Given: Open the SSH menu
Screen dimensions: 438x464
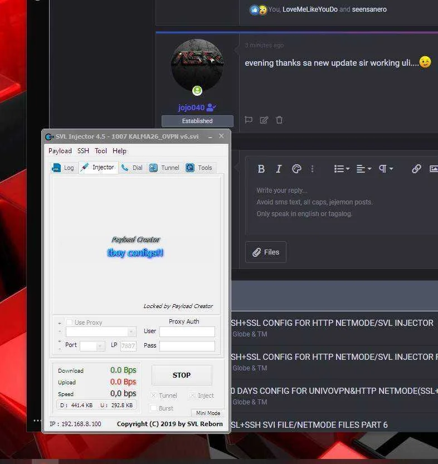Looking at the screenshot, I should click(x=83, y=151).
